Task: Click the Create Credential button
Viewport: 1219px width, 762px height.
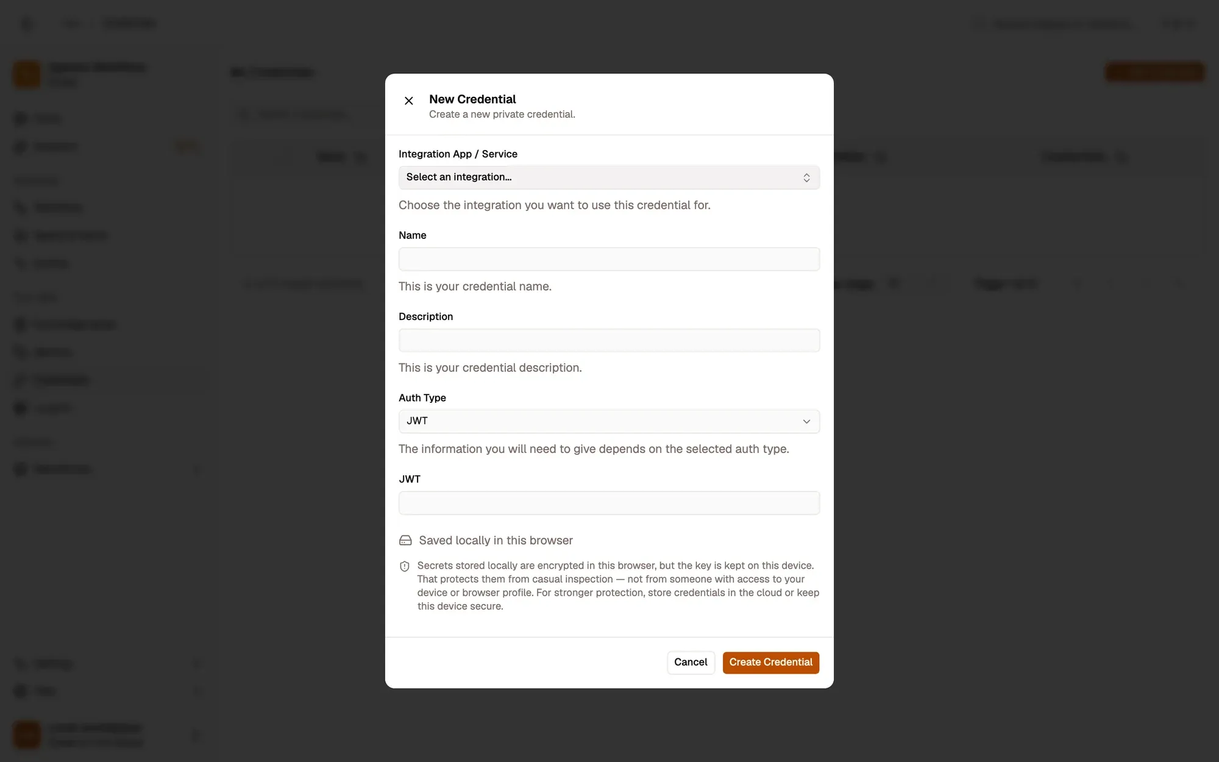Action: (770, 663)
